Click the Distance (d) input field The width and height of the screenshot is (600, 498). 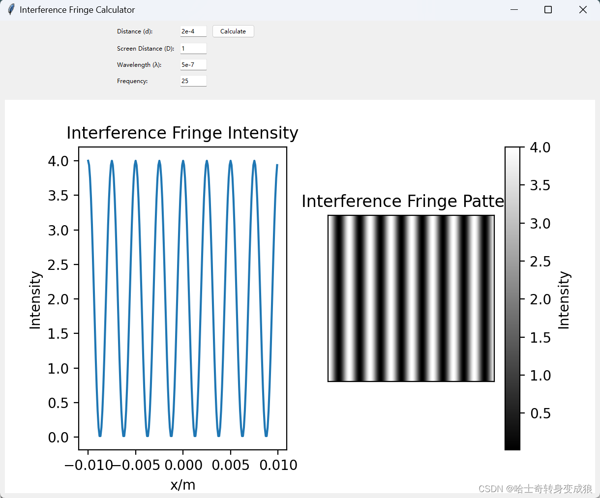(x=193, y=31)
